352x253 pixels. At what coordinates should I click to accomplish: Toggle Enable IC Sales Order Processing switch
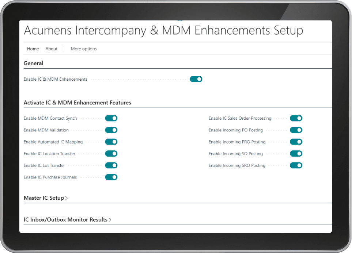click(296, 118)
